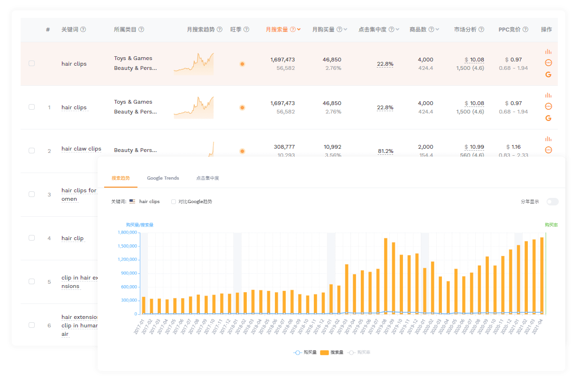Toggle the 分年显示 switch
This screenshot has height=386, width=578.
pos(552,202)
